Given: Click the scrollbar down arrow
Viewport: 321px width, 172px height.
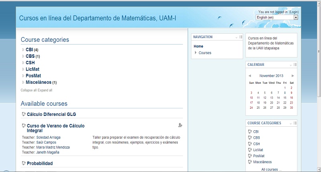Looking at the screenshot, I should (x=319, y=170).
